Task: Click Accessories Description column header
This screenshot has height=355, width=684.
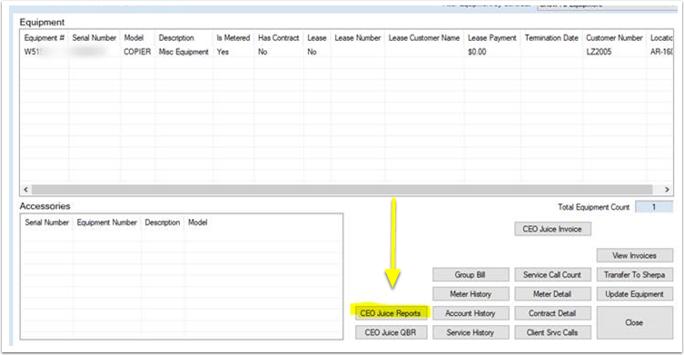Action: [163, 222]
